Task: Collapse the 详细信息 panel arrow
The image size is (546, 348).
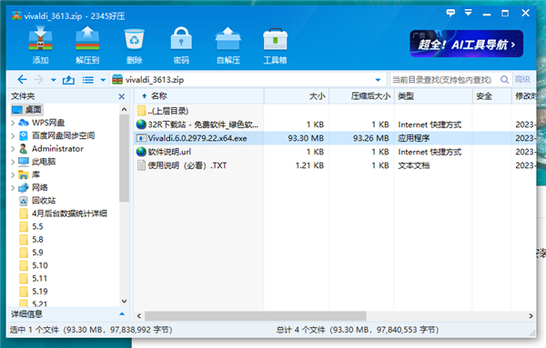Action: click(122, 314)
